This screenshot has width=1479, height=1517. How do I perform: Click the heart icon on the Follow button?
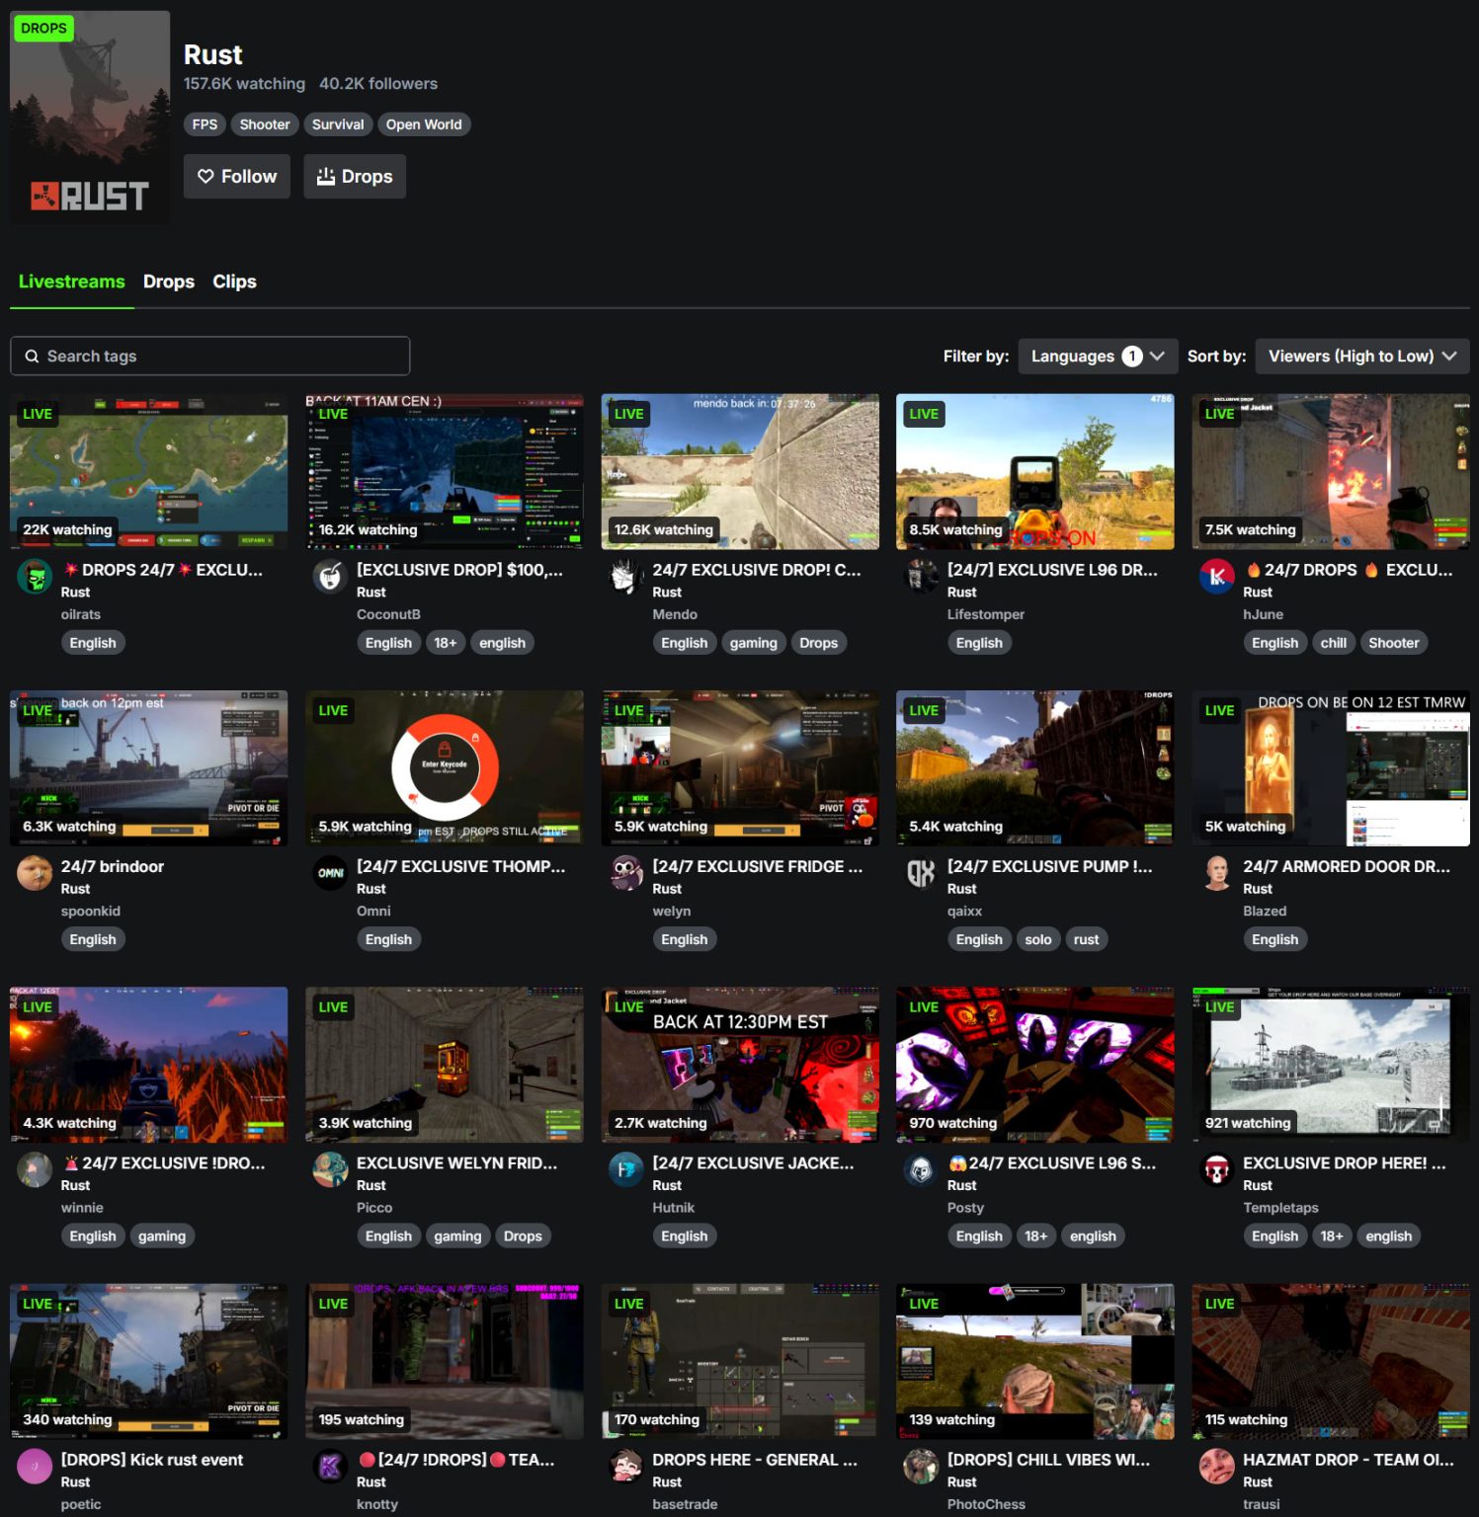pyautogui.click(x=207, y=176)
